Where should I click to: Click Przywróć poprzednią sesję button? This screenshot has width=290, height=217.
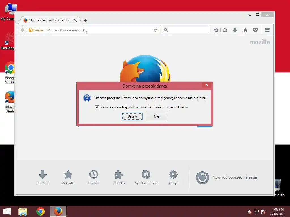point(226,177)
